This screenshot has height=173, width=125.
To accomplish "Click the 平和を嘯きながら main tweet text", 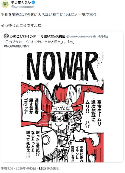I will point(49,15).
